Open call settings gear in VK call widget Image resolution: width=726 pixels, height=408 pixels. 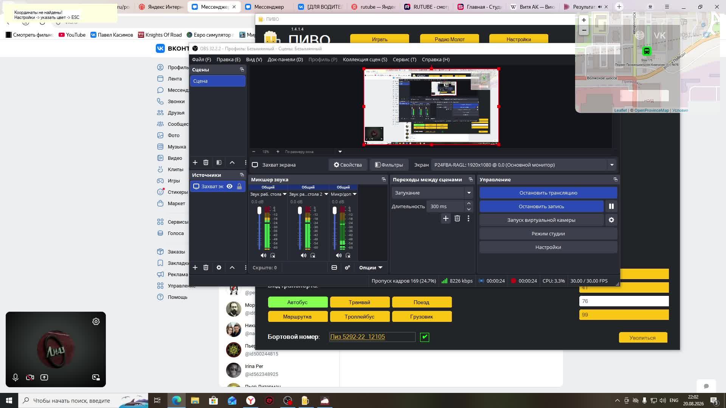[x=96, y=321]
